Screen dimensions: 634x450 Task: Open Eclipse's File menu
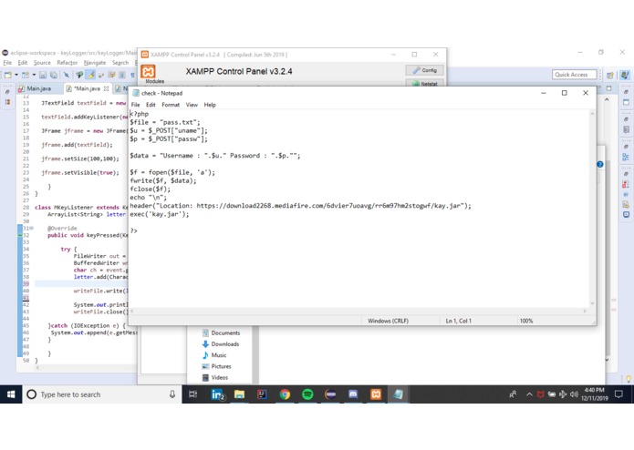(7, 63)
